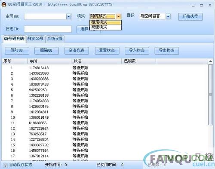Click the 登陆QQ button
This screenshot has height=169, width=215.
17,51
